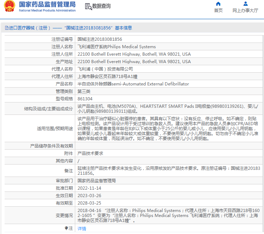264x234 pixels.
Task: Open 数据查询 data query text link
Action: (x=101, y=6)
